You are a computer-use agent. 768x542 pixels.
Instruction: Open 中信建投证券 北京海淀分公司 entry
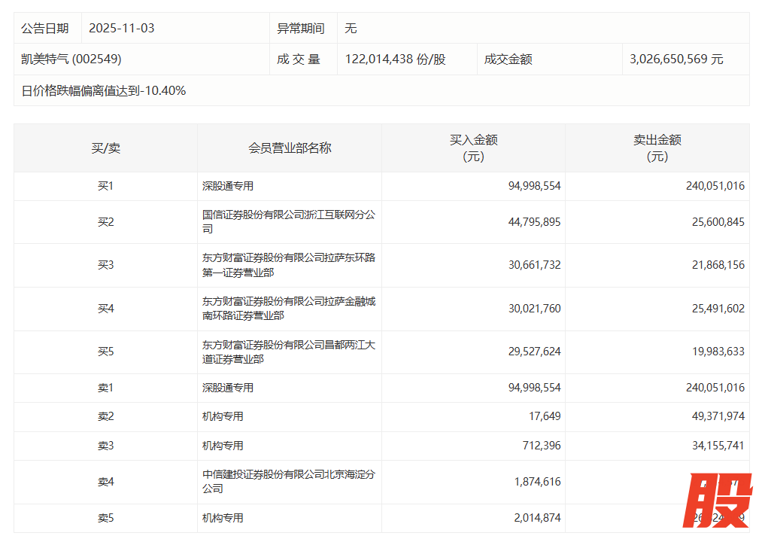pos(288,482)
